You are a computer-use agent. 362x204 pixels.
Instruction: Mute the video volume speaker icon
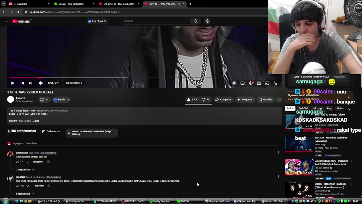tap(41, 83)
